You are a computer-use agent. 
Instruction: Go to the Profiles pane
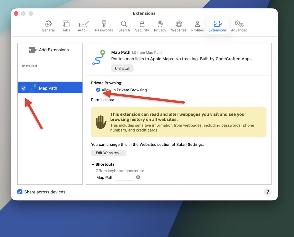click(197, 26)
